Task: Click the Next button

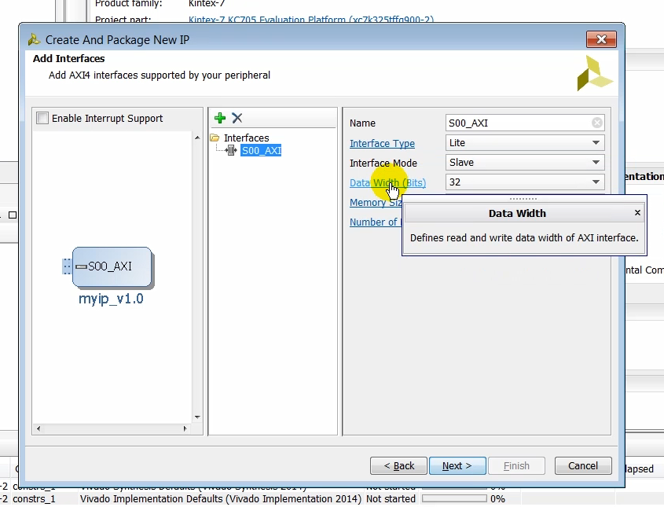Action: pos(457,465)
